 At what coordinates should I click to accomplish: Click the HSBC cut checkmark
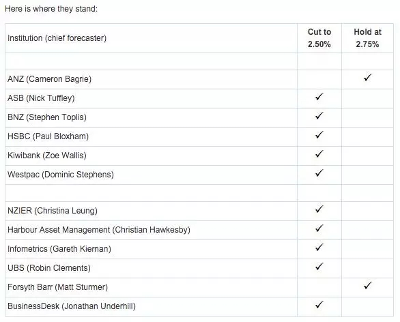(x=319, y=135)
